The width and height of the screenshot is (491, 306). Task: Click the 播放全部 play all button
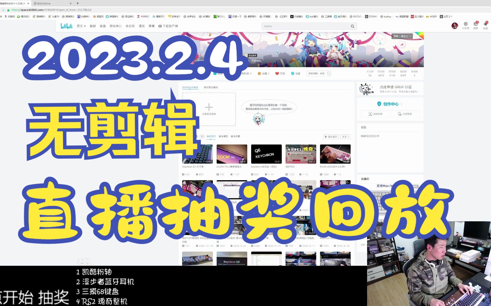click(x=331, y=137)
